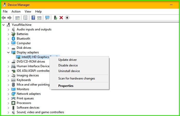Collapse the Display adapters category
The image size is (180, 116).
click(x=8, y=52)
